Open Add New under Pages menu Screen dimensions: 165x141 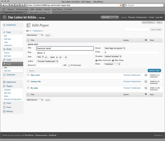tap(7, 71)
